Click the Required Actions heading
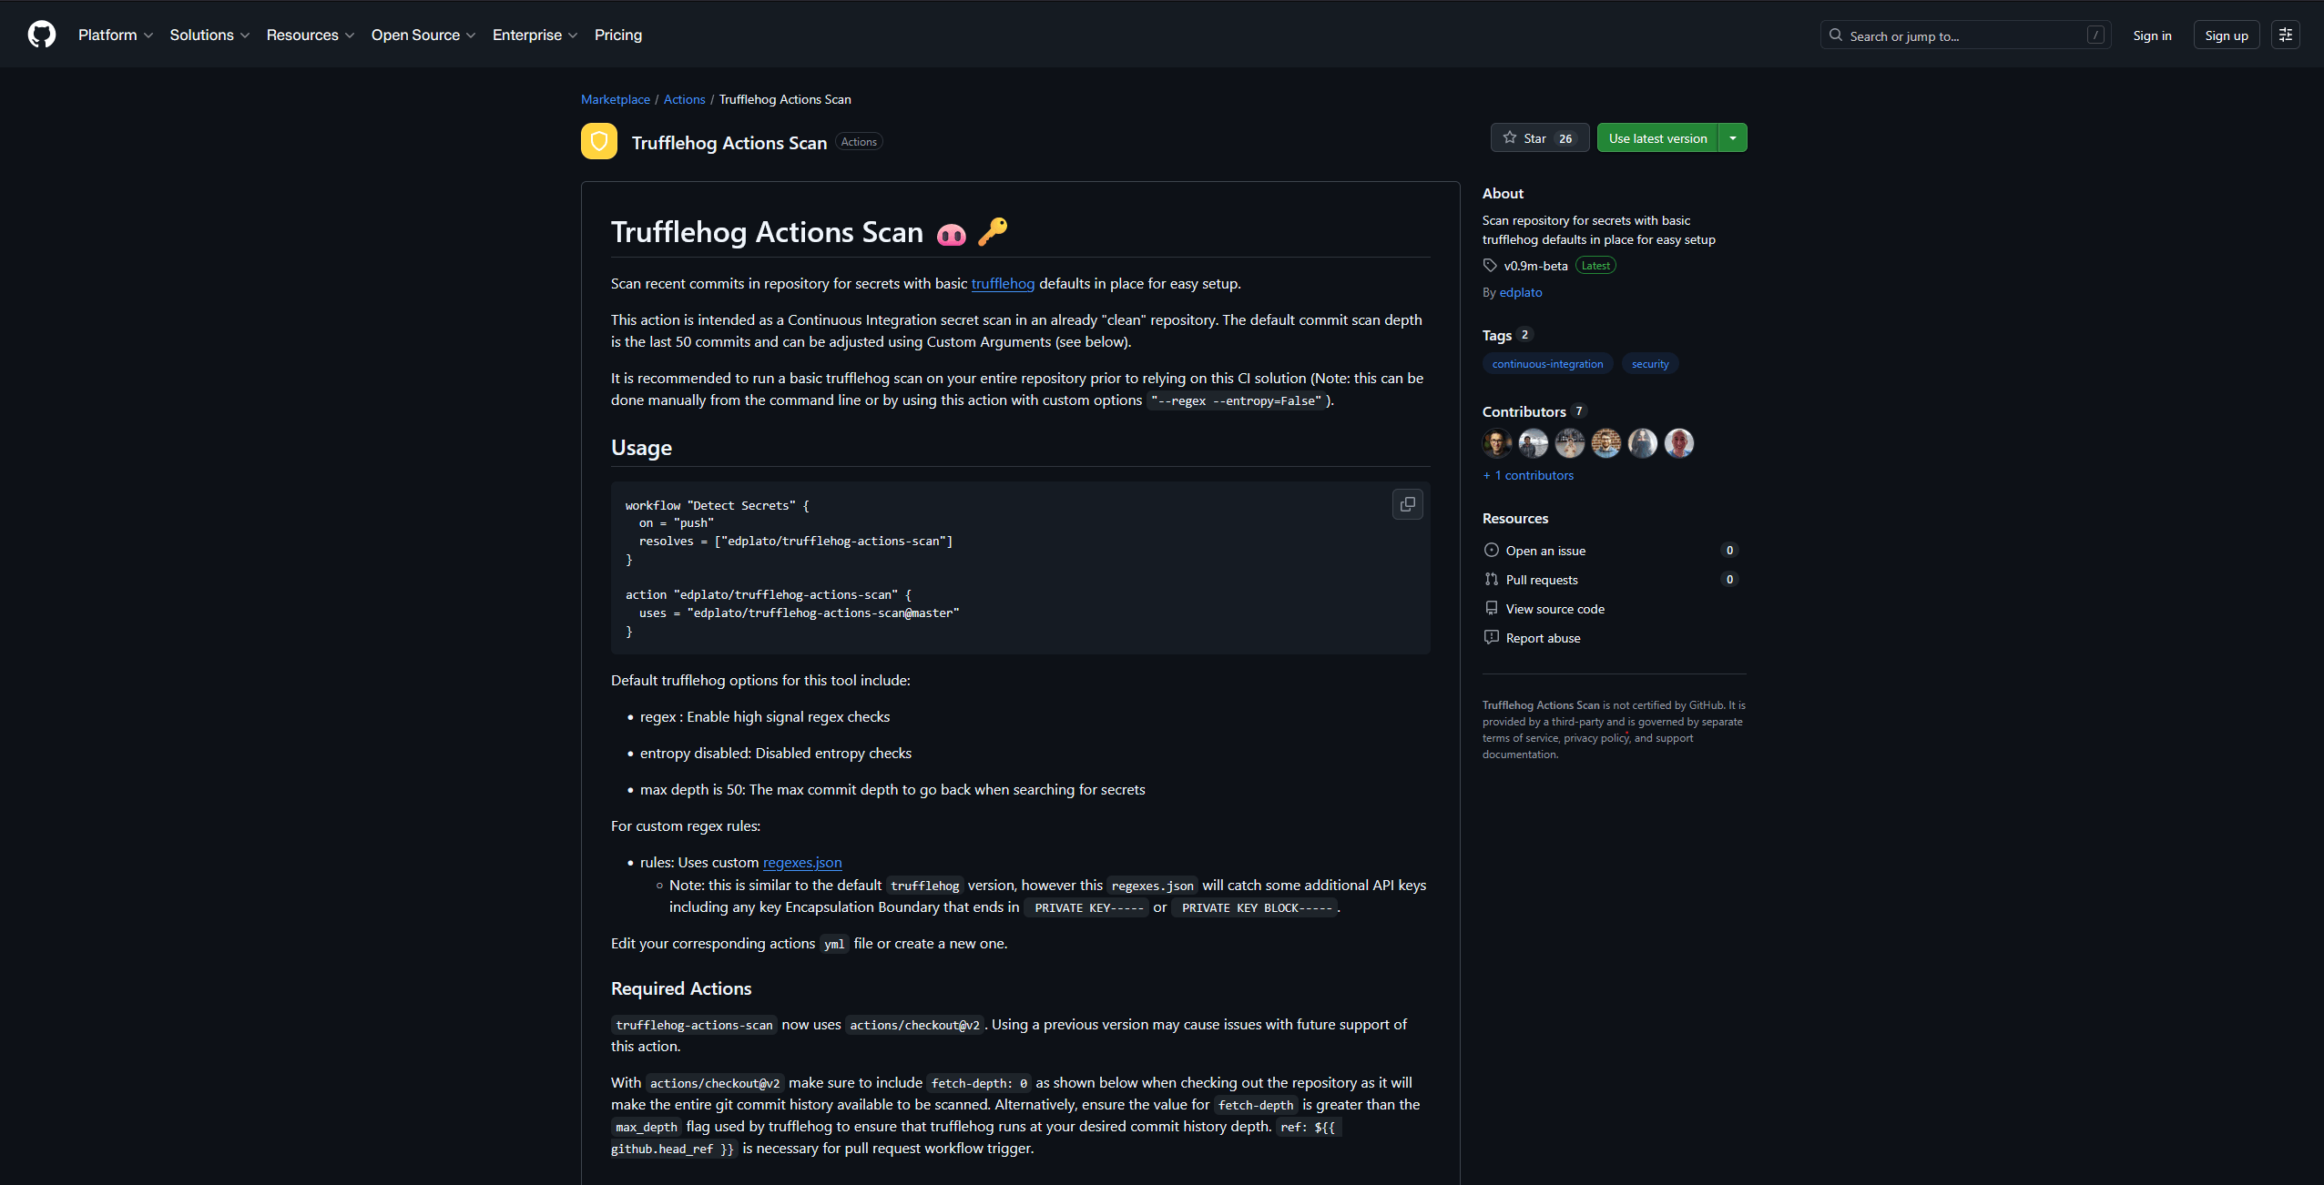The width and height of the screenshot is (2324, 1185). [x=681, y=988]
